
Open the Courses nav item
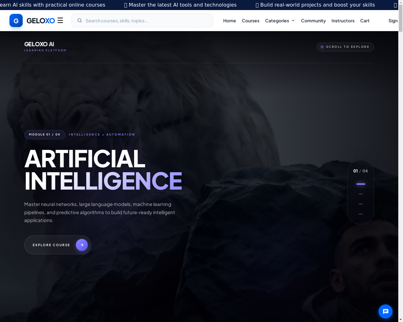point(251,20)
